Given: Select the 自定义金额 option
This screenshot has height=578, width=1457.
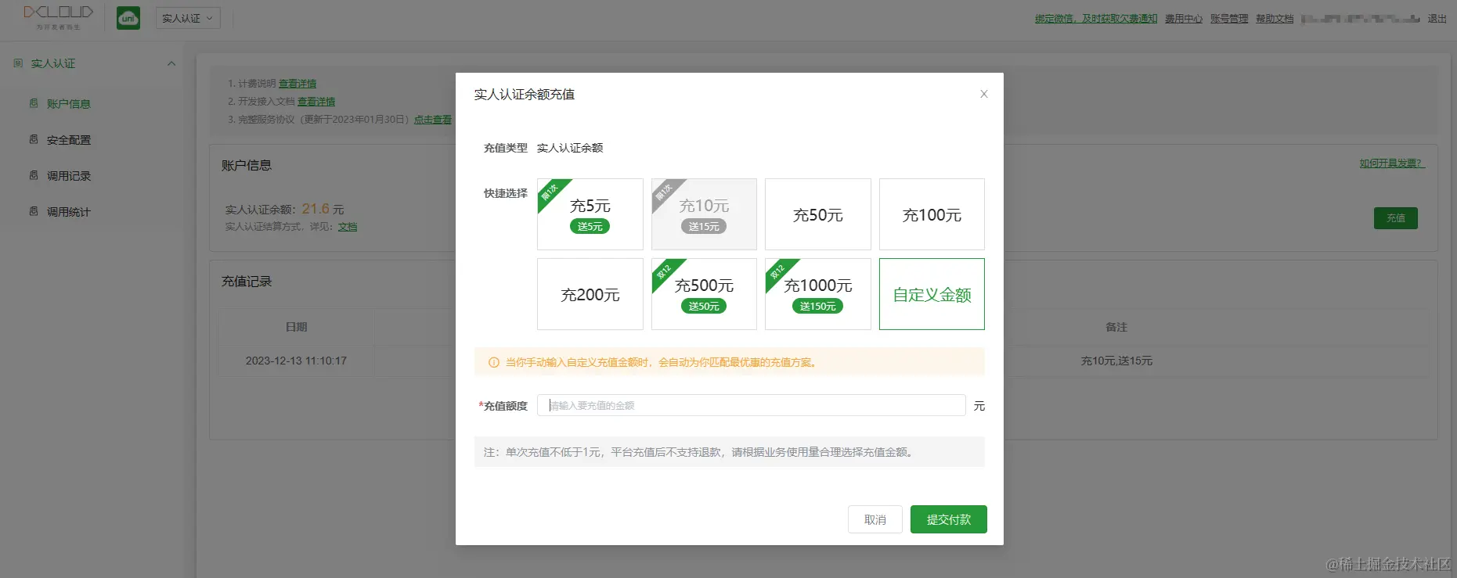Looking at the screenshot, I should tap(932, 294).
